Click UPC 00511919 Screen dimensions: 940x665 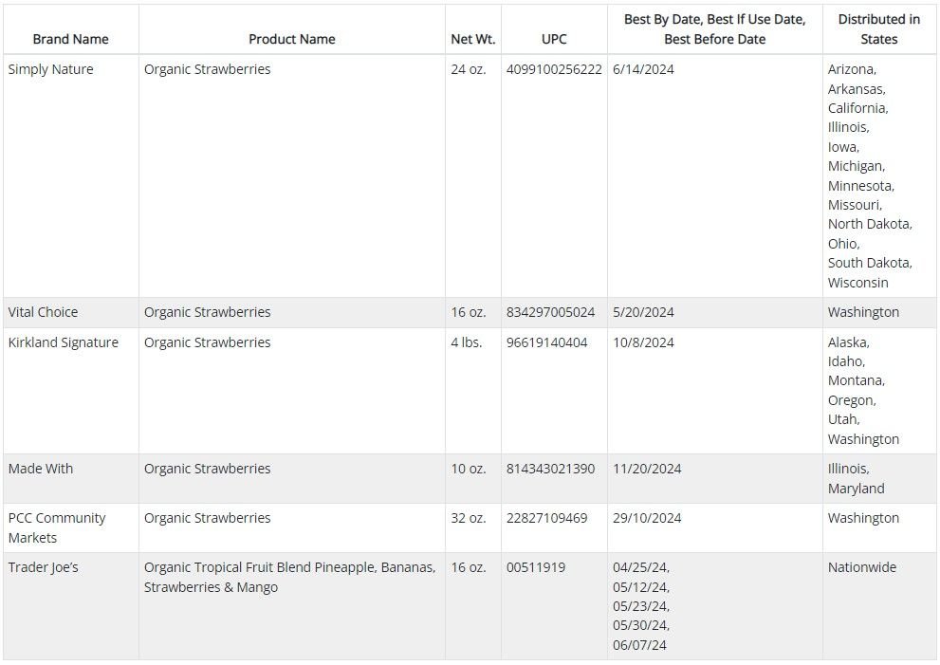pyautogui.click(x=536, y=567)
